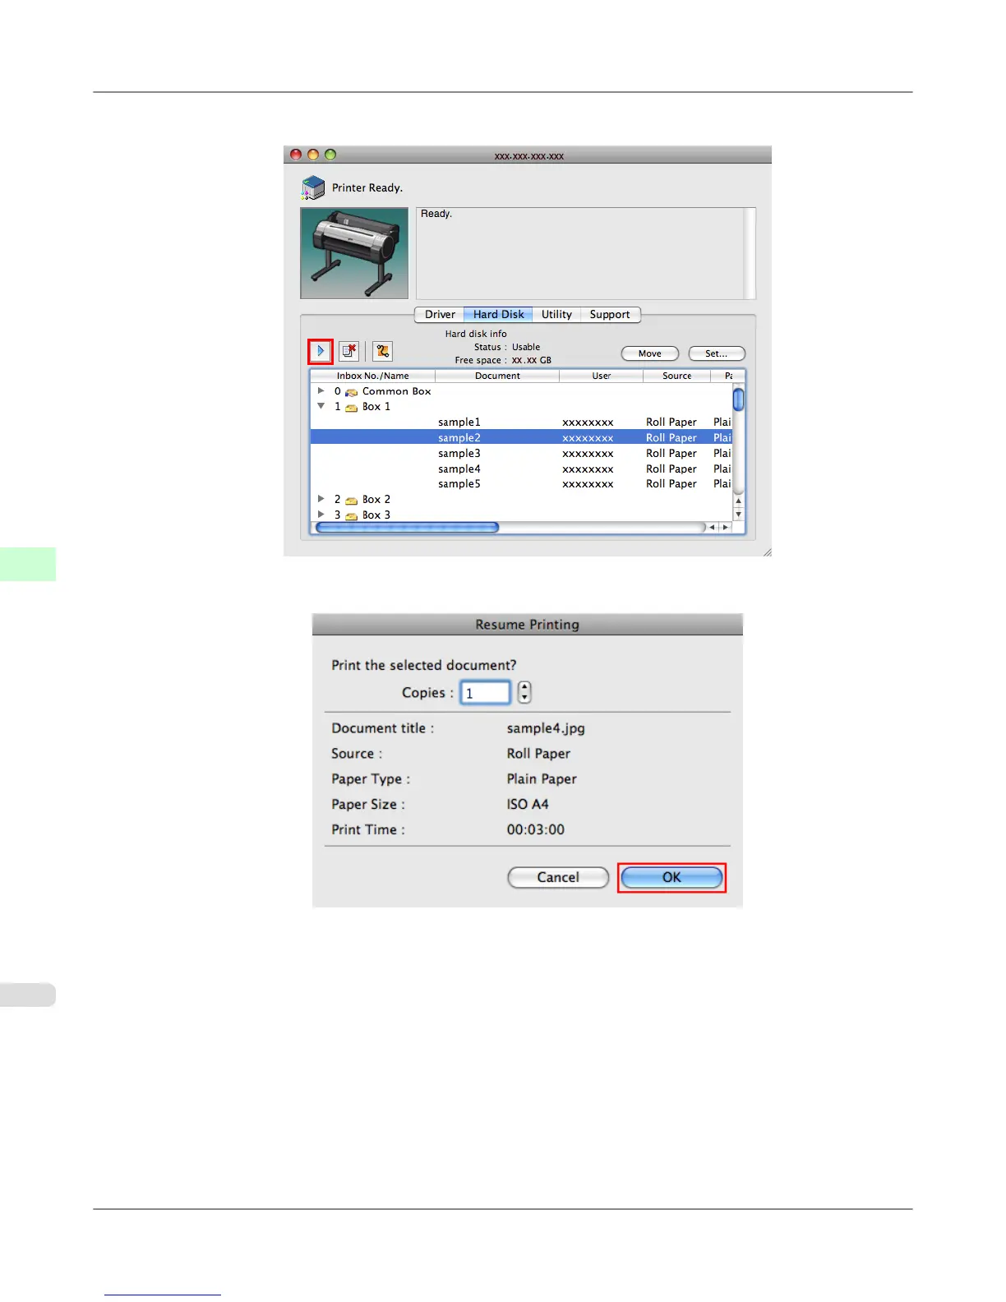The height and width of the screenshot is (1302, 1006).
Task: Click the printer status icon beside Printer Ready
Action: [x=313, y=188]
